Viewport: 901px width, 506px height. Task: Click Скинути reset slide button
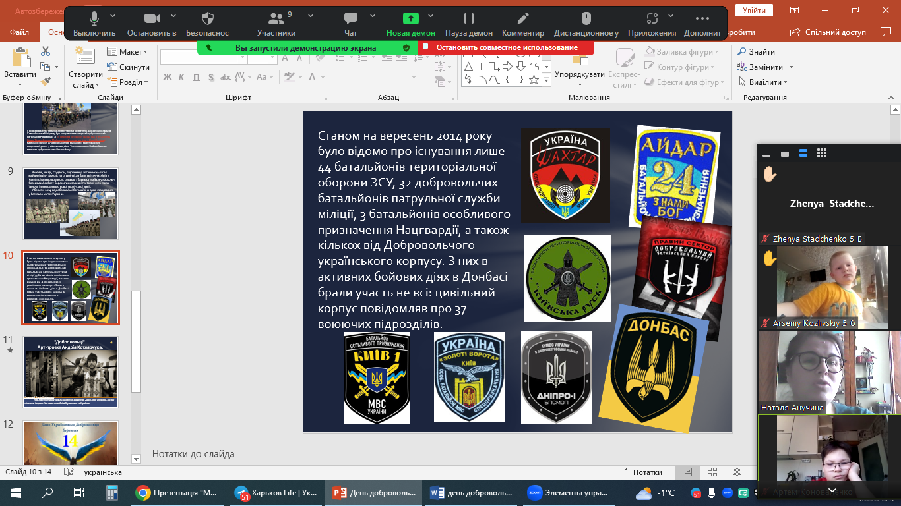pos(129,67)
